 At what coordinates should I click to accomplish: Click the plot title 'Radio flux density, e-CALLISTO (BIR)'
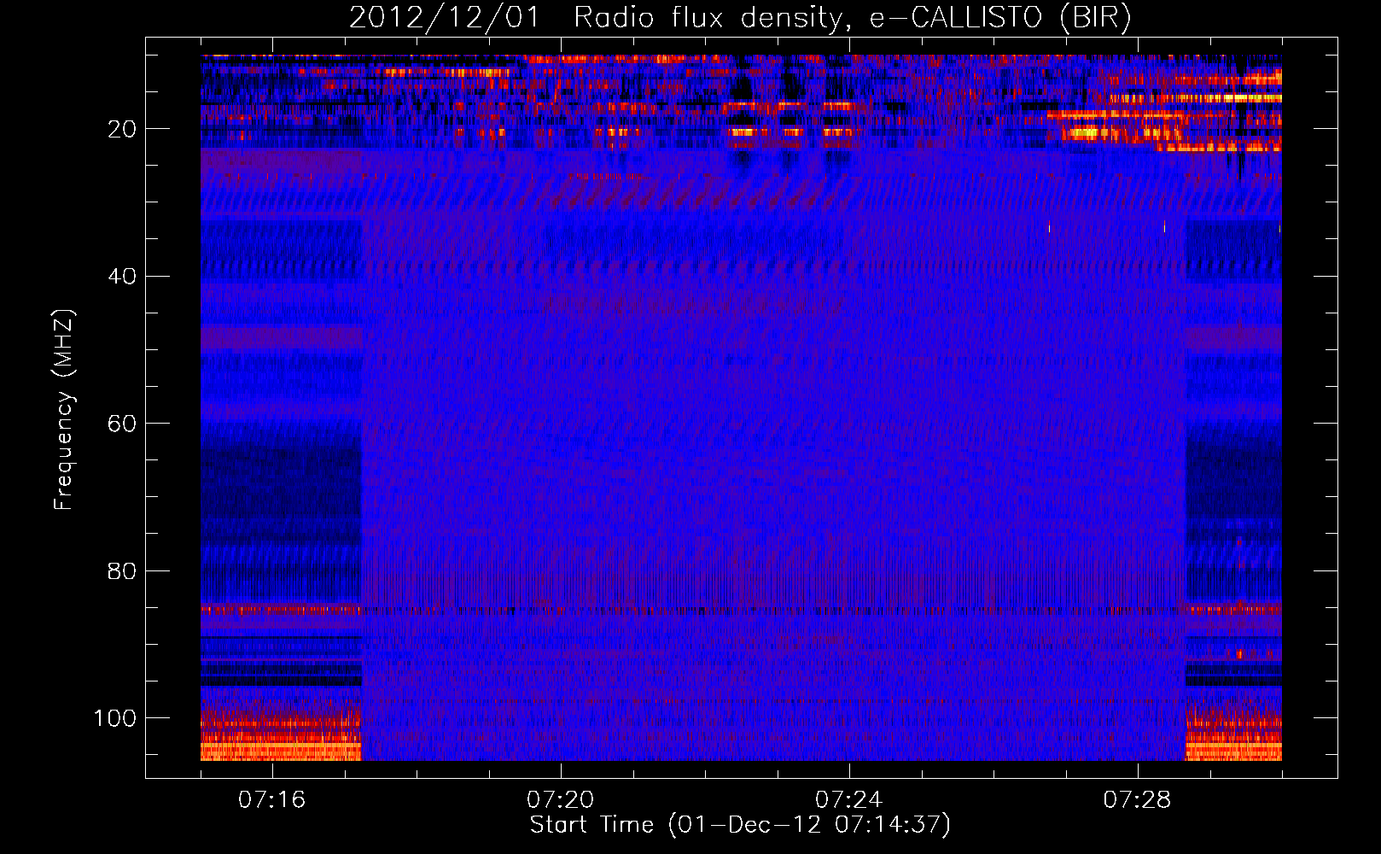[x=852, y=18]
